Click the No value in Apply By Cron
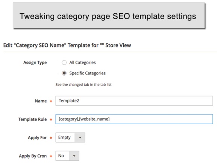Image resolution: width=217 pixels, height=163 pixels. pos(61,156)
